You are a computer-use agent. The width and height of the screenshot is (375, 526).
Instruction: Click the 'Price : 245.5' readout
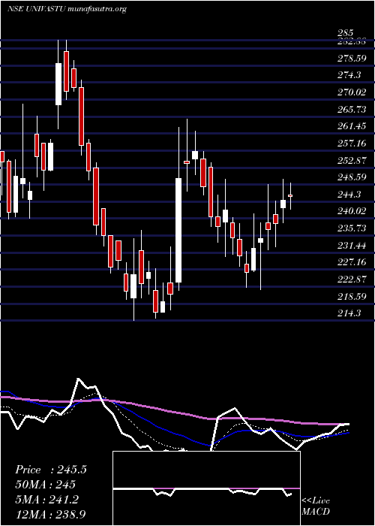coord(51,470)
